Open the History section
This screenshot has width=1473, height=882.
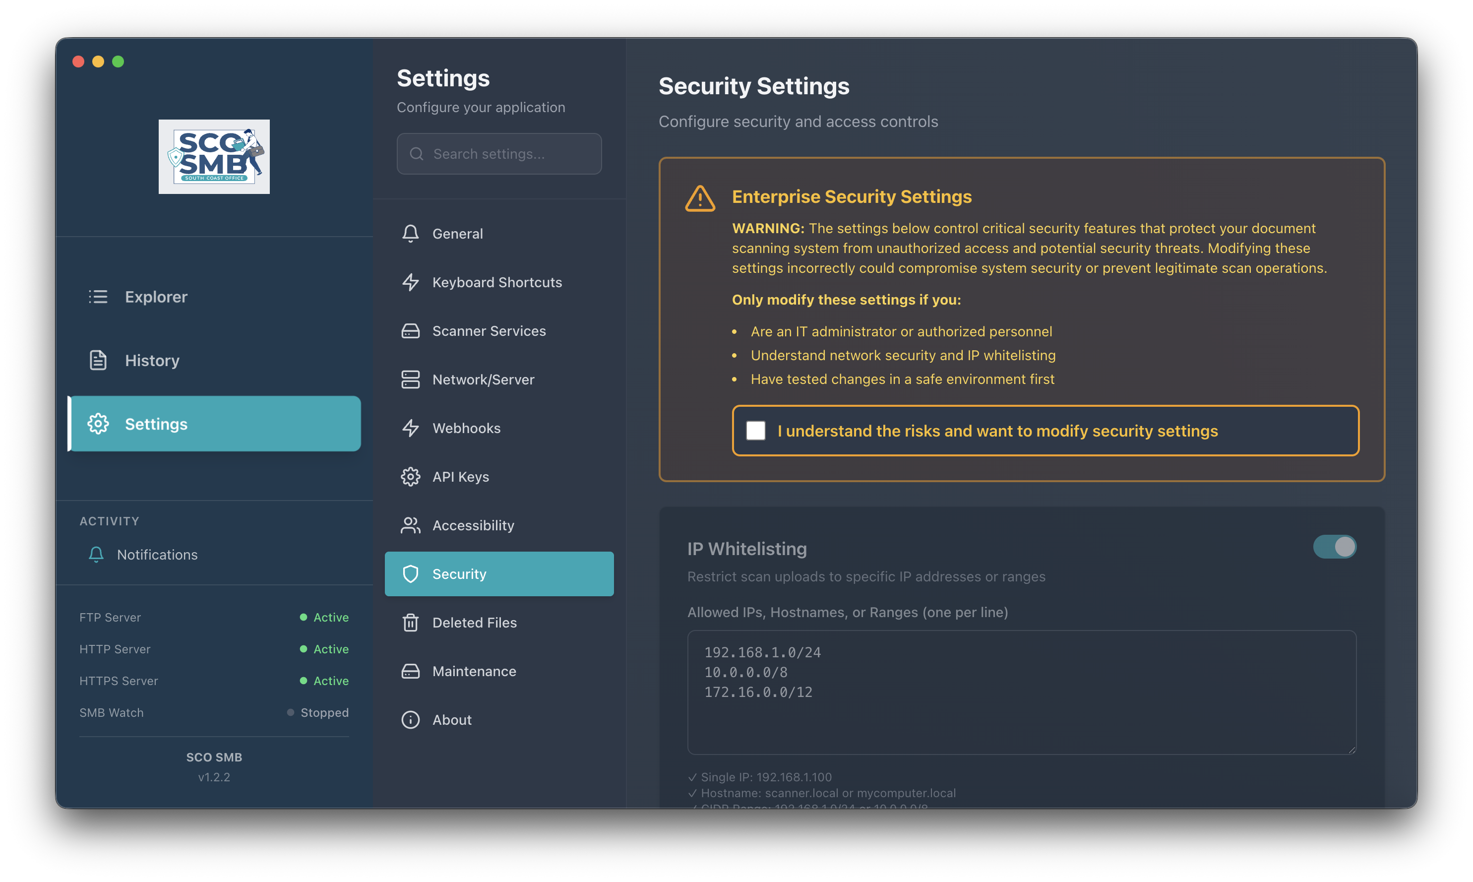click(x=214, y=360)
